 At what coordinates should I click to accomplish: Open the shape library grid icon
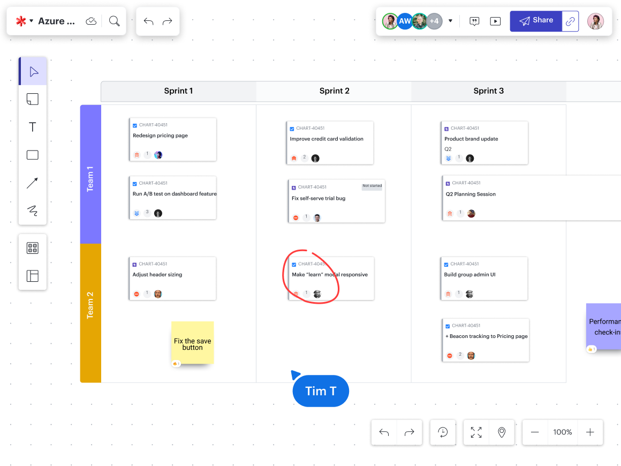32,248
